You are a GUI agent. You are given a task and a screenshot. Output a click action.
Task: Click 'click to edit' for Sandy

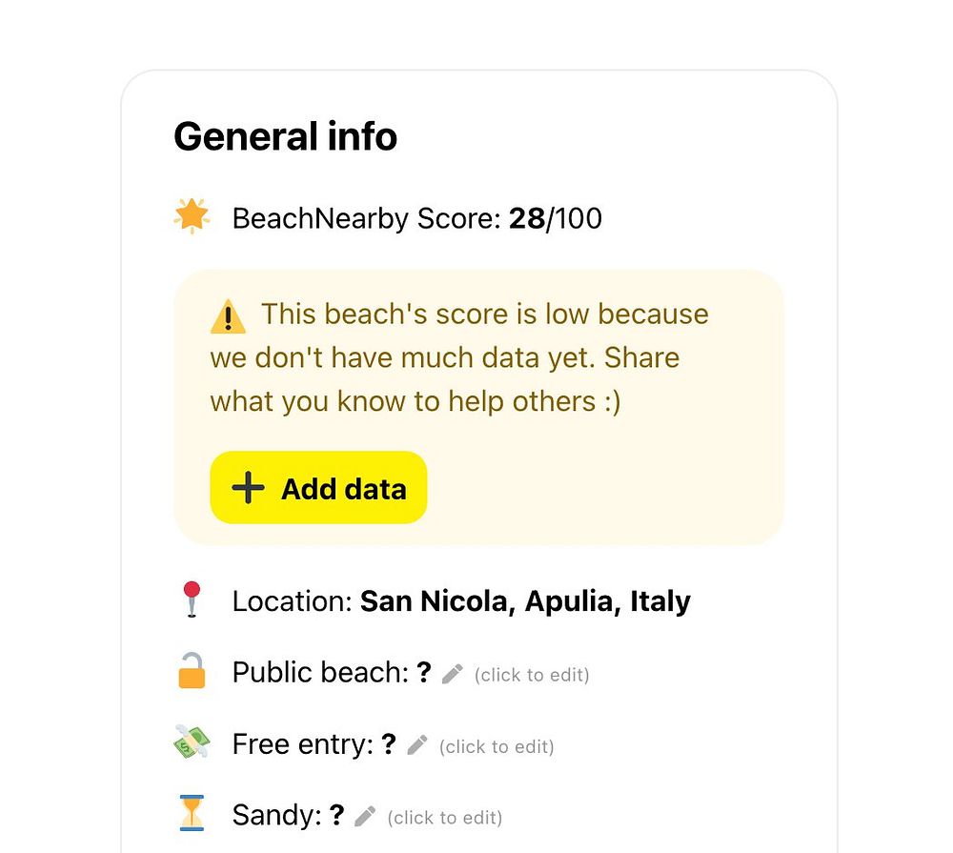[x=444, y=818]
